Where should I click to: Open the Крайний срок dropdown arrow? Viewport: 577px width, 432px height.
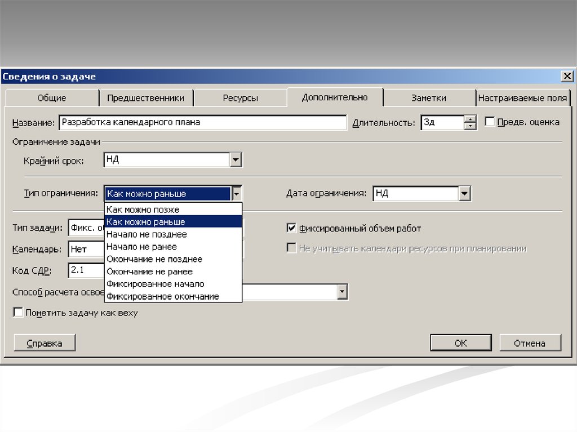click(x=236, y=161)
